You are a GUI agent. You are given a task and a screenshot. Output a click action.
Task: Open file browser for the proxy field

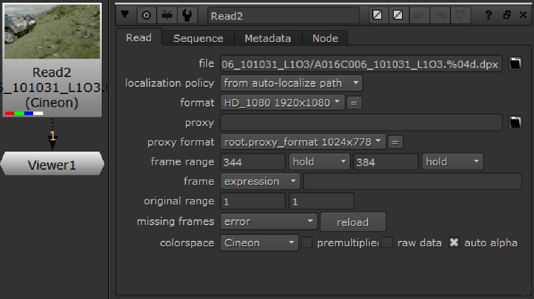[x=515, y=123]
